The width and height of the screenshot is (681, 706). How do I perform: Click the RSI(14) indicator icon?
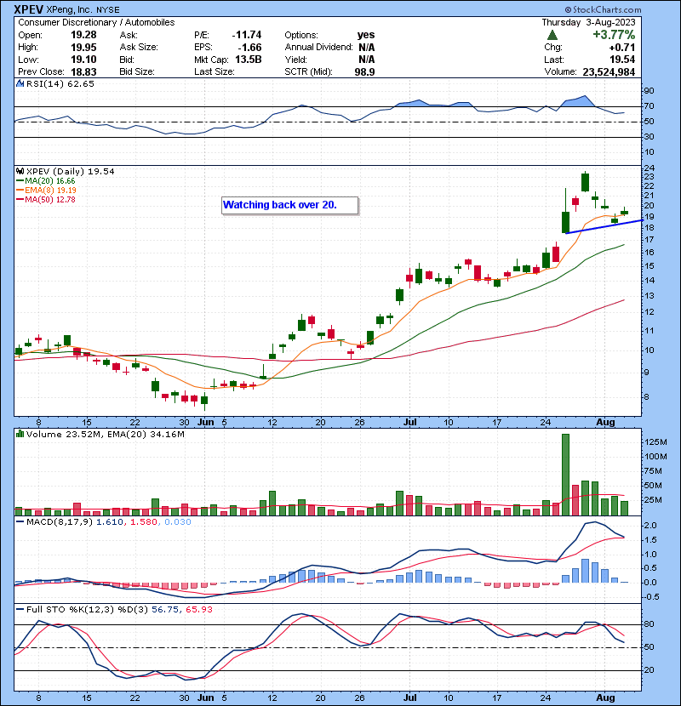(x=20, y=83)
